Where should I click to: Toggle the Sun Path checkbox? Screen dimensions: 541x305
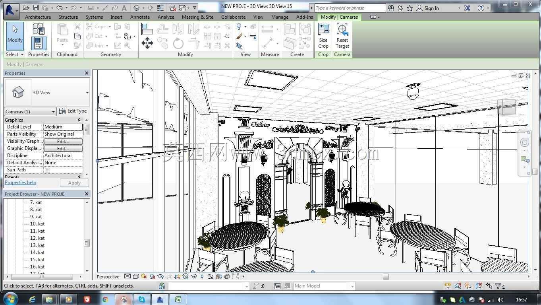coord(47,170)
